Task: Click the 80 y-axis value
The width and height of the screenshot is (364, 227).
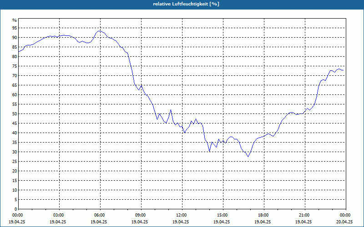Action: tap(15, 56)
